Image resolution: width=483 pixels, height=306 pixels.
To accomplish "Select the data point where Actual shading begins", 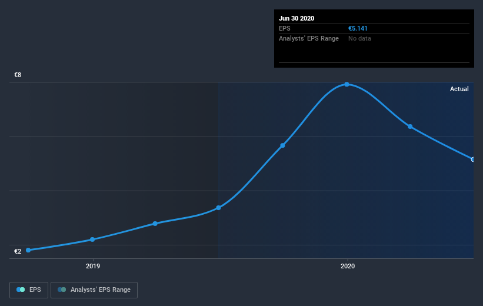I will pyautogui.click(x=218, y=208).
